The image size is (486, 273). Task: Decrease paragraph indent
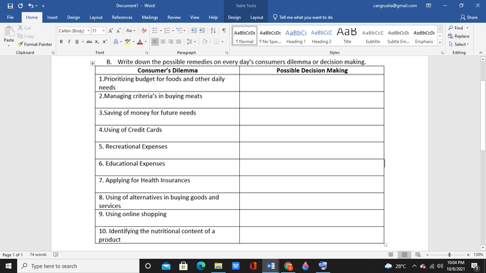click(x=194, y=30)
